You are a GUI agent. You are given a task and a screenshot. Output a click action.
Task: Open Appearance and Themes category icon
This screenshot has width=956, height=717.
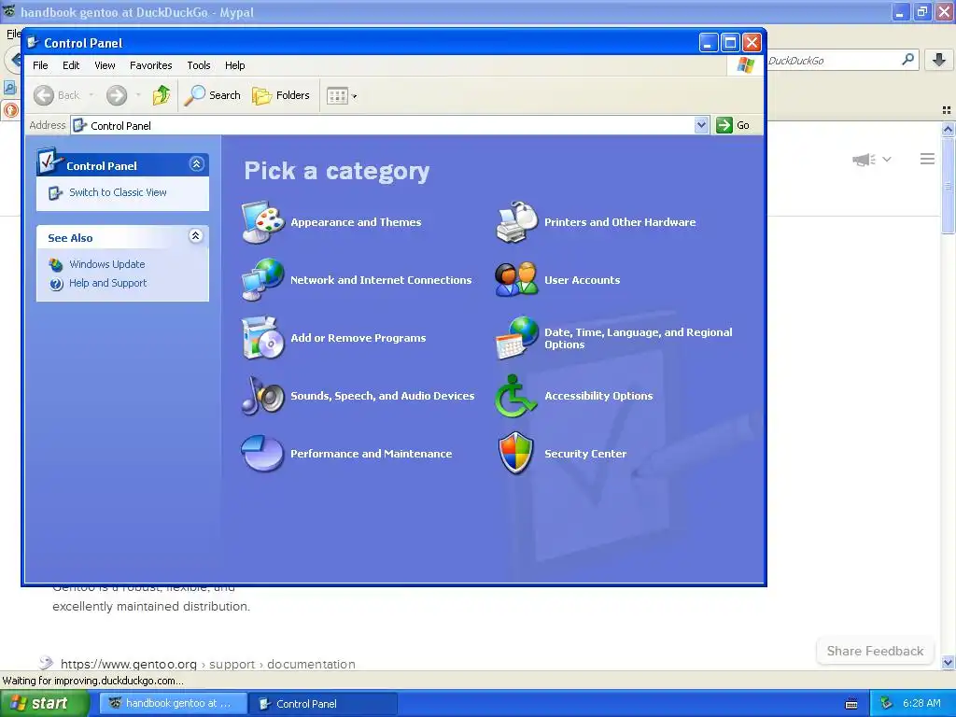pos(262,222)
